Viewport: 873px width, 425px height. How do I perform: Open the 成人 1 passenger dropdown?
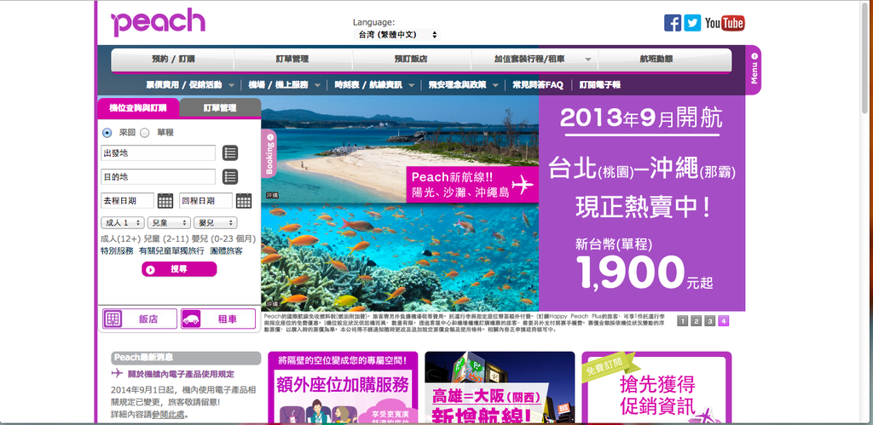tap(123, 222)
